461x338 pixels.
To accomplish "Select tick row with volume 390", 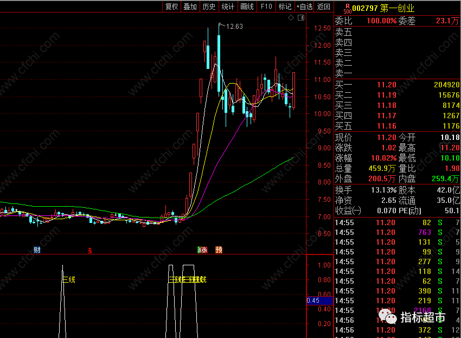I will click(x=398, y=291).
